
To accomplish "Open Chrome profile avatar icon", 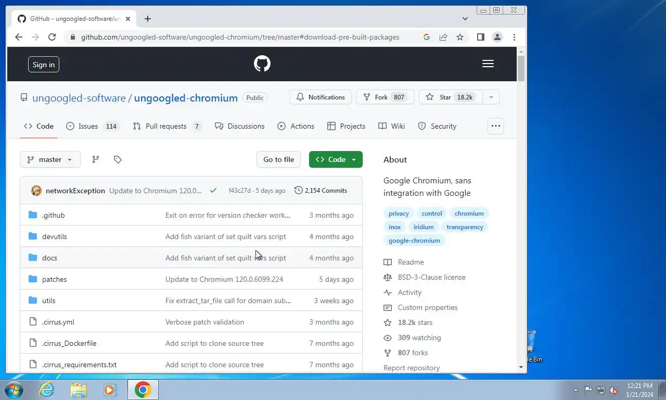I will tap(497, 37).
